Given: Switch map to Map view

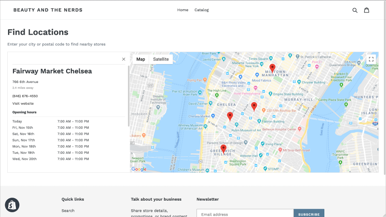Looking at the screenshot, I should click(140, 59).
